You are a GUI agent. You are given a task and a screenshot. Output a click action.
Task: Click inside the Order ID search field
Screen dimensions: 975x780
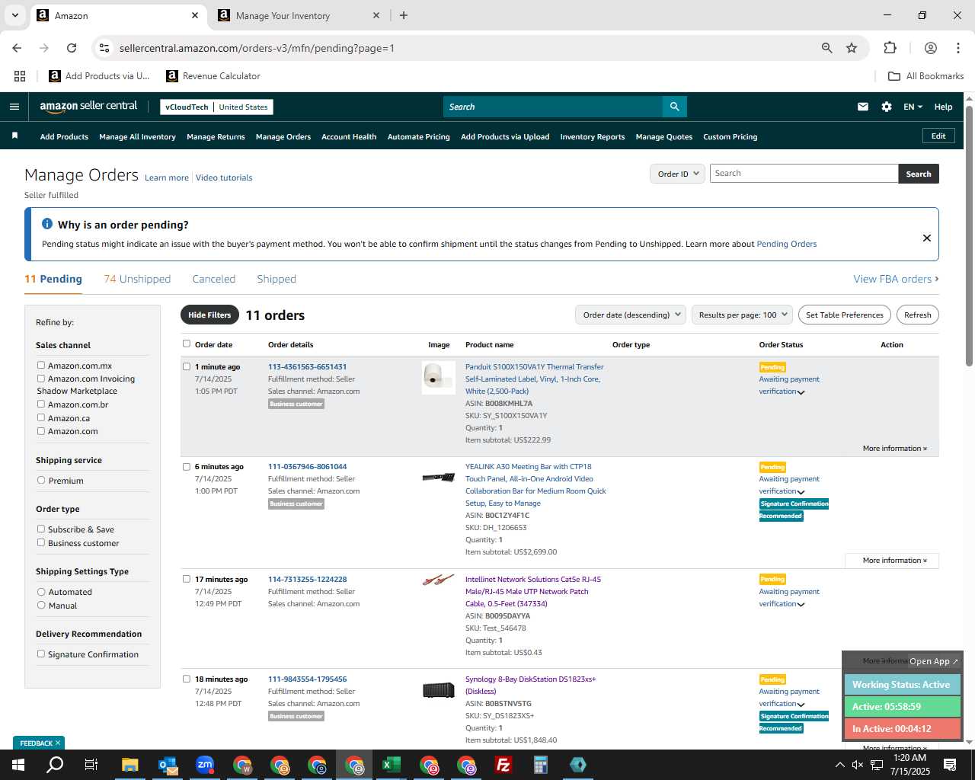(804, 174)
